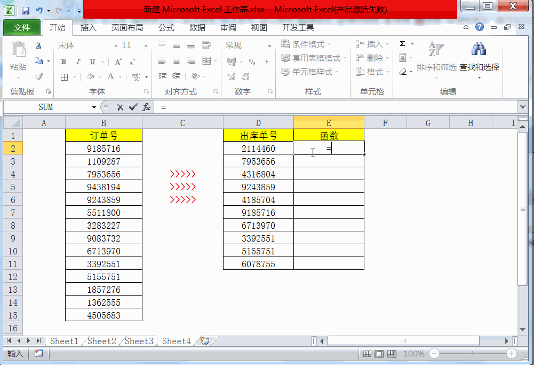
Task: Open the Name Box function dropdown
Action: (x=94, y=107)
